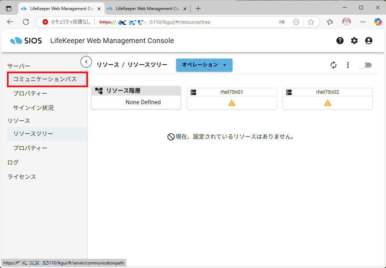Open the three-dot more options menu in resource toolbar
Image resolution: width=386 pixels, height=268 pixels.
point(348,65)
